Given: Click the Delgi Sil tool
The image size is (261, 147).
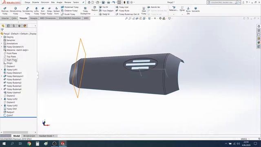Looking at the screenshot, I should tap(104, 14).
